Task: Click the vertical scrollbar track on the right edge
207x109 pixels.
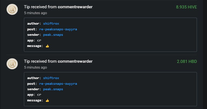Action: (x=205, y=54)
